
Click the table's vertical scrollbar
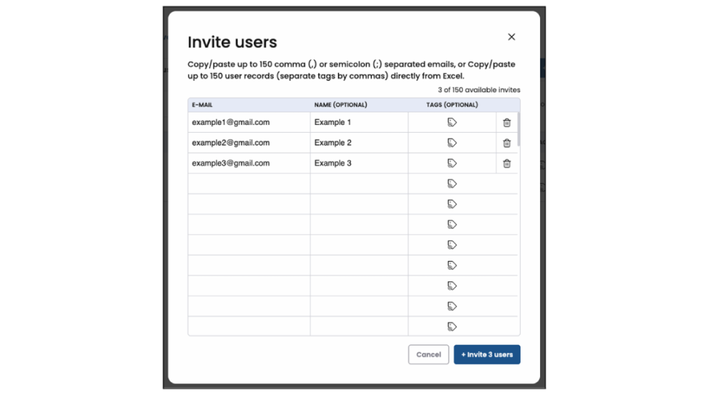tap(519, 129)
